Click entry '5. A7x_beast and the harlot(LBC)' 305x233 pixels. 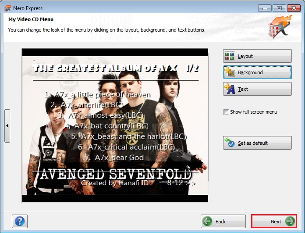(129, 136)
